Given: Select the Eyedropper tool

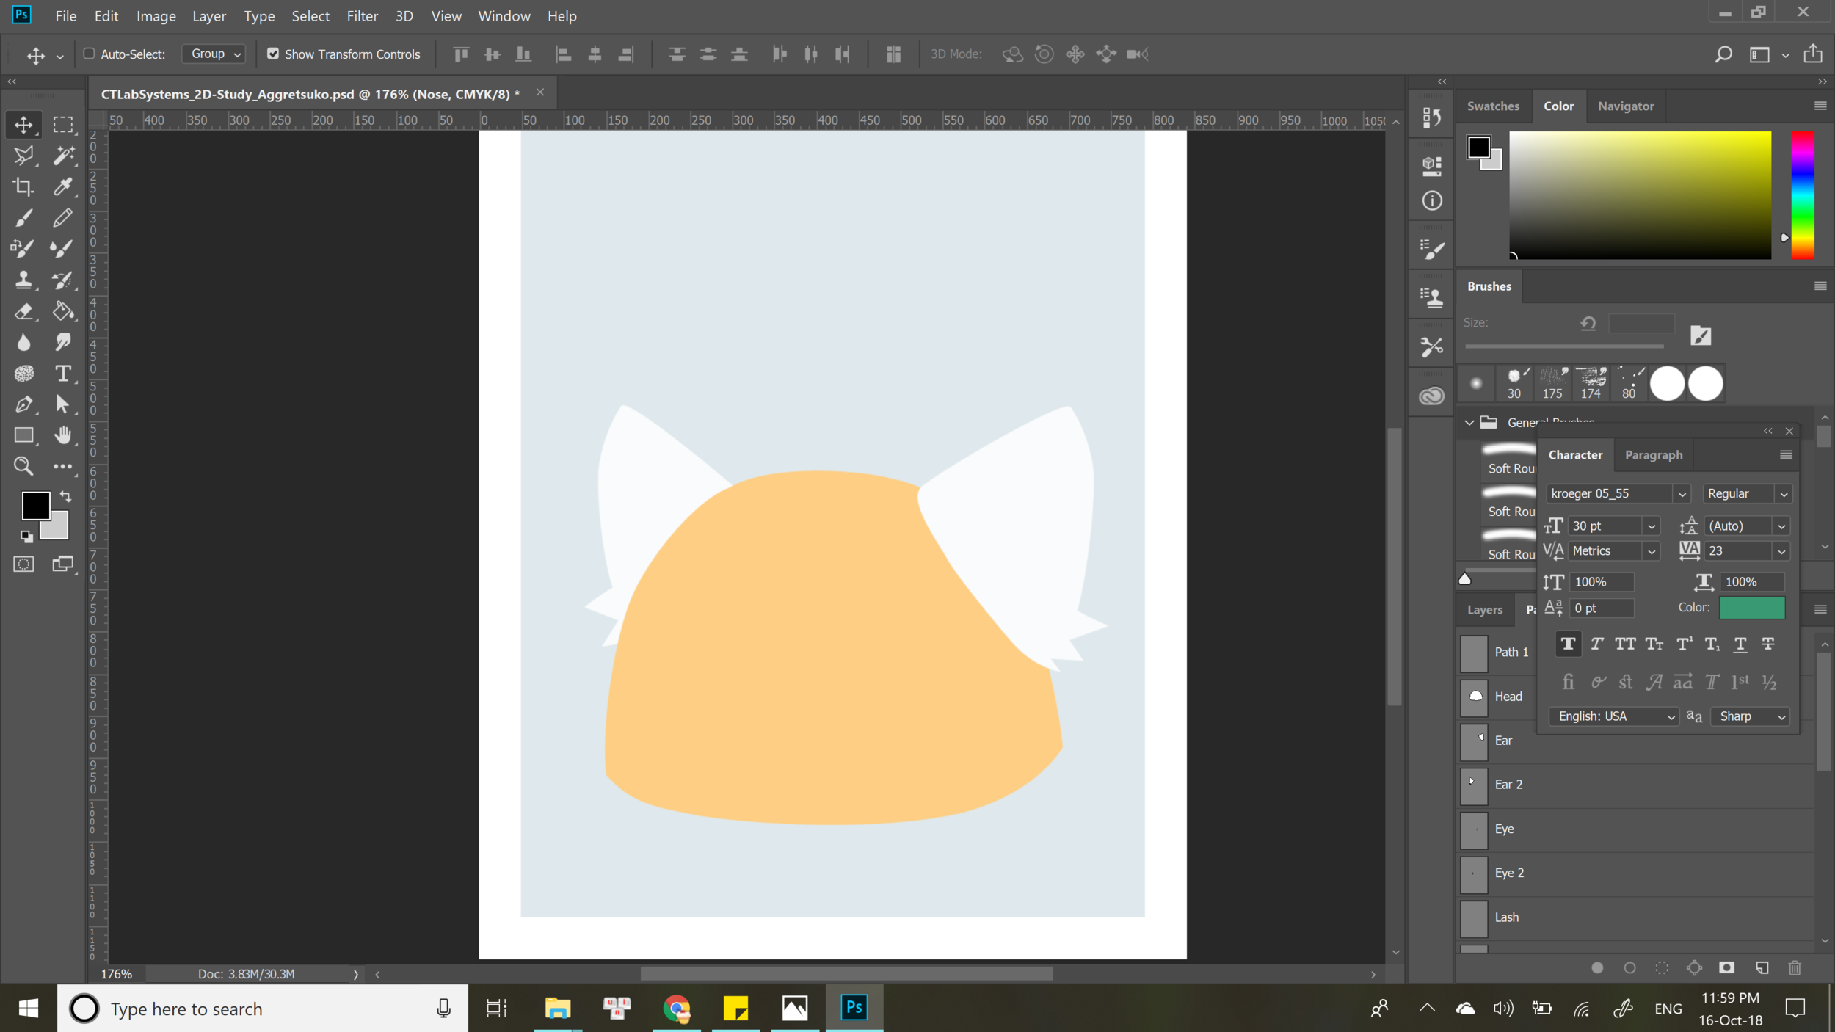Looking at the screenshot, I should (x=63, y=186).
